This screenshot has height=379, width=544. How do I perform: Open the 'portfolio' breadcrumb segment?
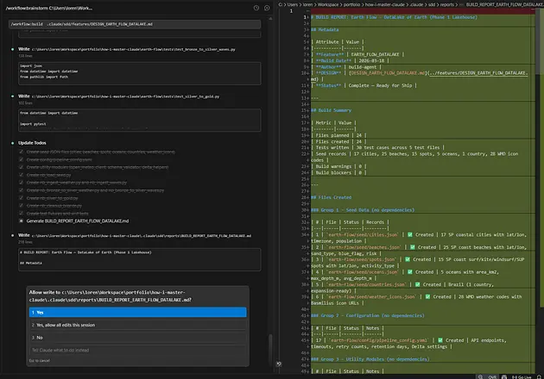pyautogui.click(x=351, y=4)
